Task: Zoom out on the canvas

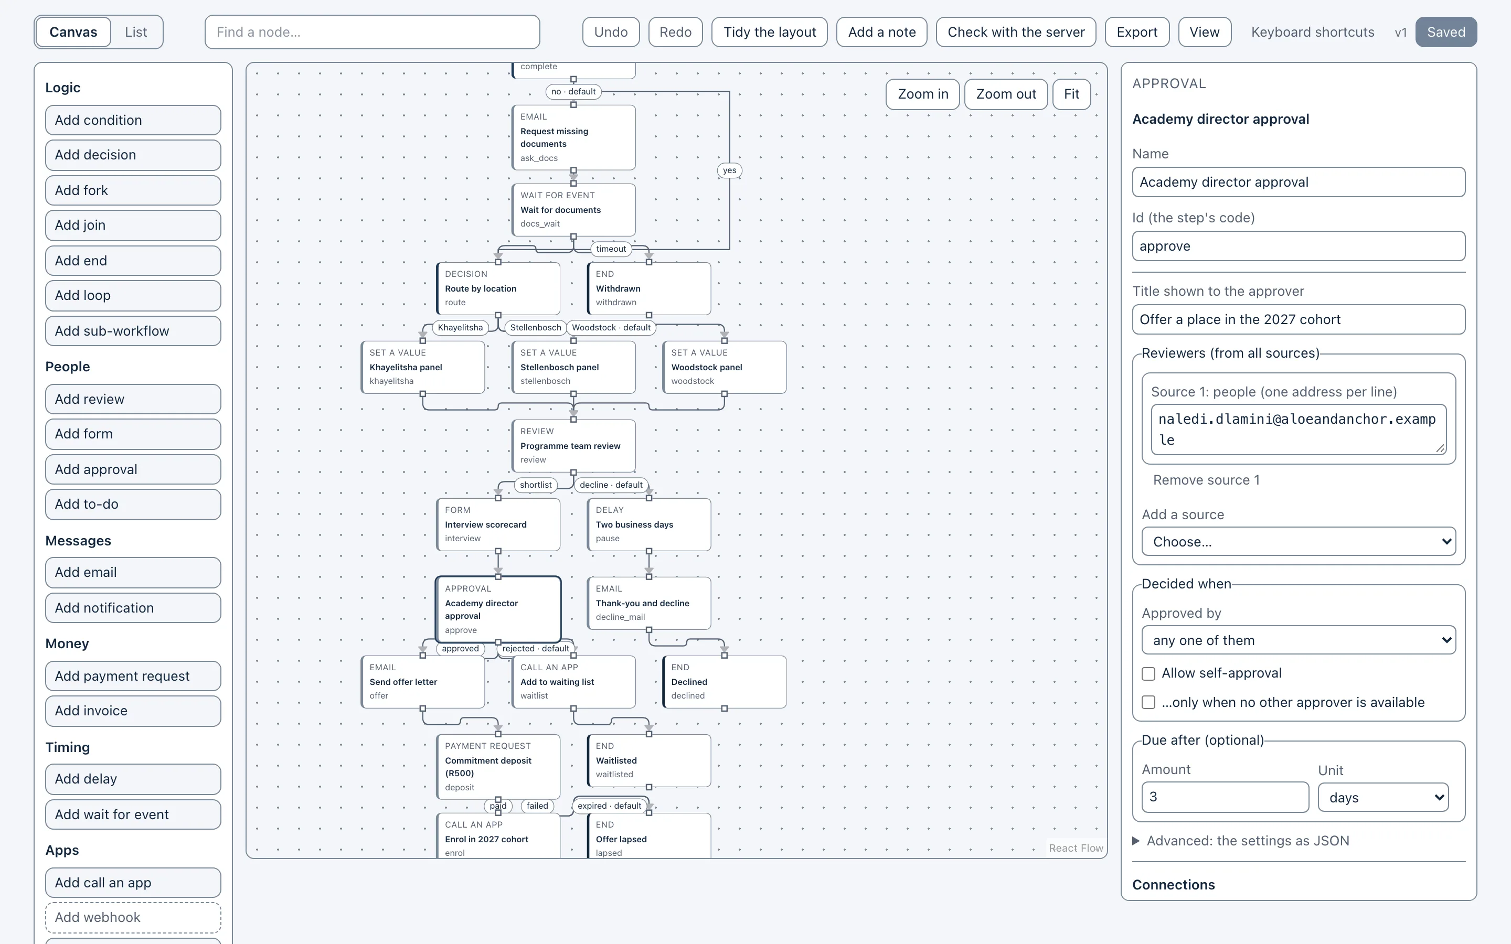Action: 1006,94
